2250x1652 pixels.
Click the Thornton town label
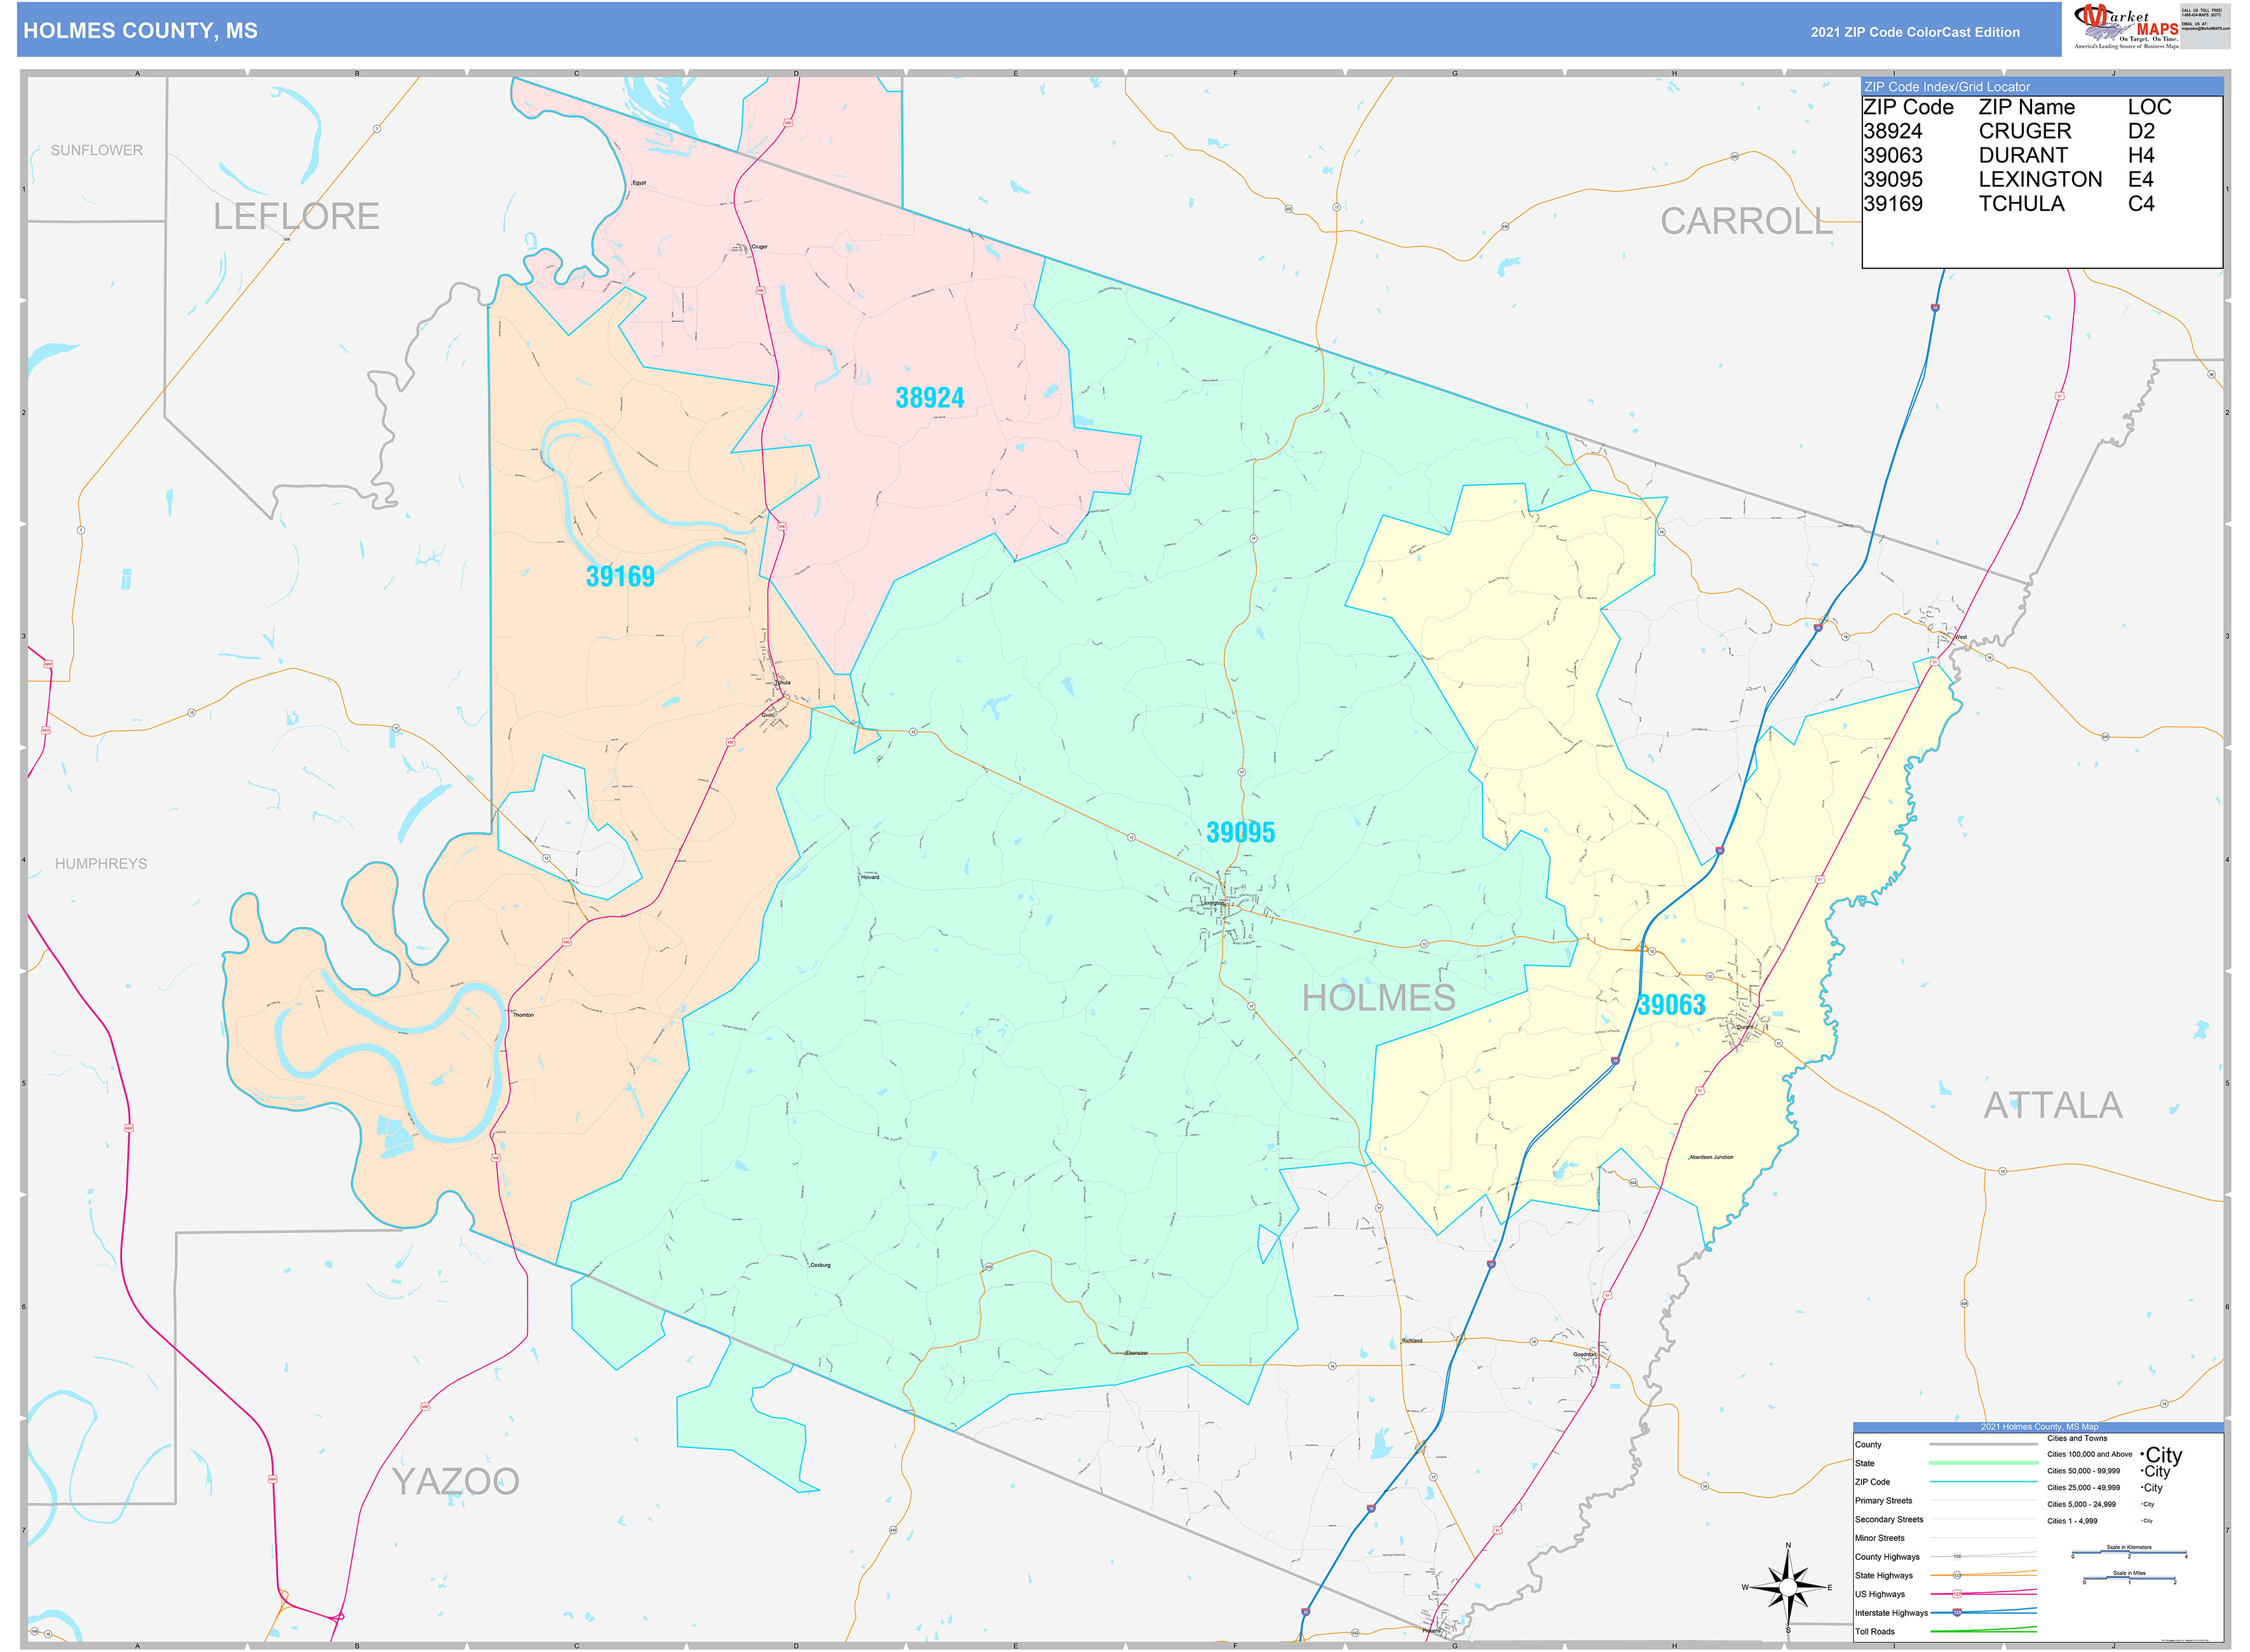tap(523, 1015)
